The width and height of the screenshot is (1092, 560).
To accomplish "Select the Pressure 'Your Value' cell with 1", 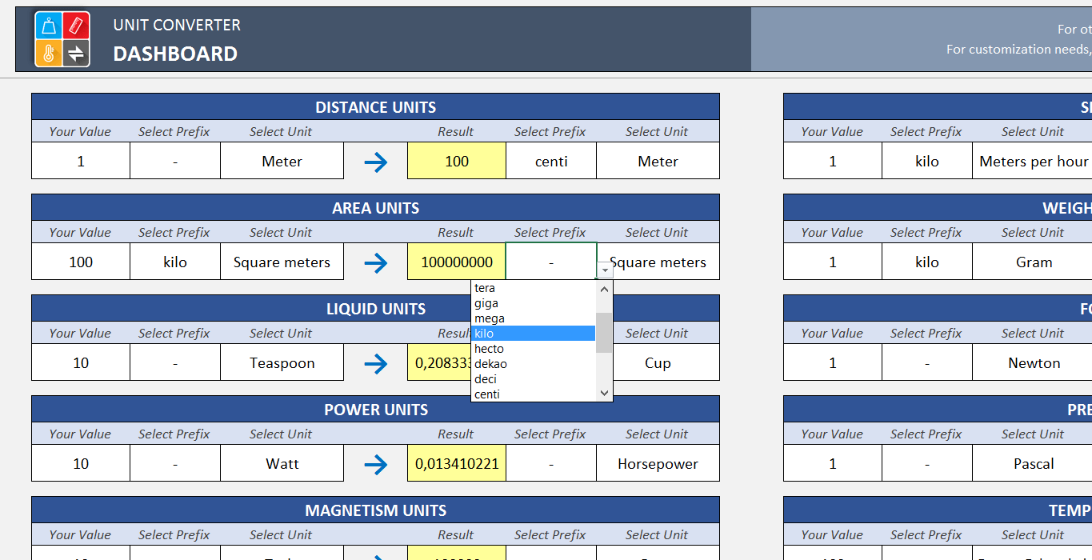I will click(x=833, y=463).
